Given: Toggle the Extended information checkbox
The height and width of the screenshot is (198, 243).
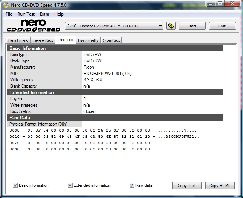Looking at the screenshot, I should pos(70,185).
